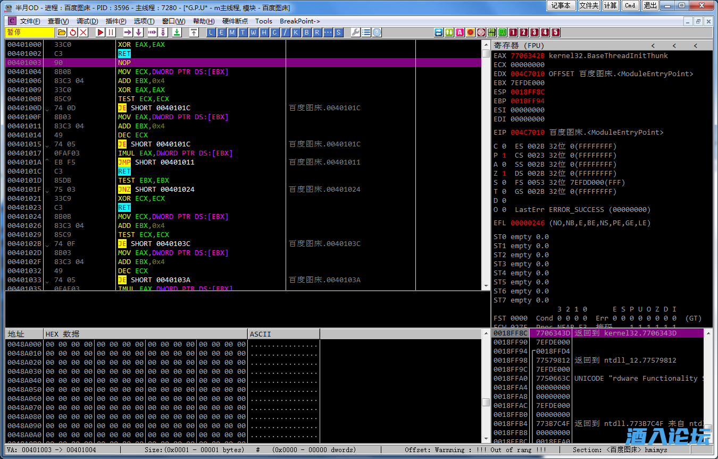Select the C flag value in registers

(504, 146)
